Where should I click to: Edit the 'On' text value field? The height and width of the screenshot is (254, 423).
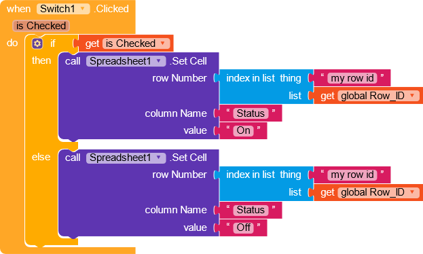(x=243, y=130)
